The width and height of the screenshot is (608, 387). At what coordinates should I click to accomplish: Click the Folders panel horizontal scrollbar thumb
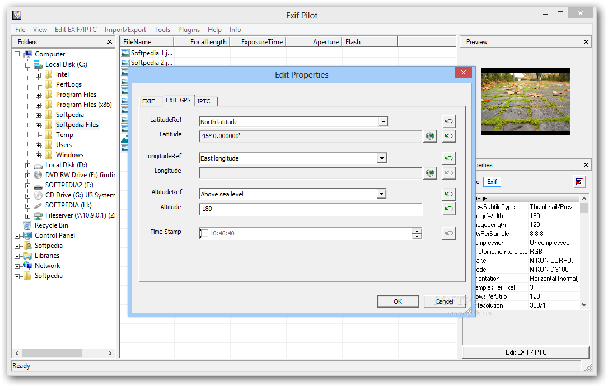pyautogui.click(x=52, y=353)
